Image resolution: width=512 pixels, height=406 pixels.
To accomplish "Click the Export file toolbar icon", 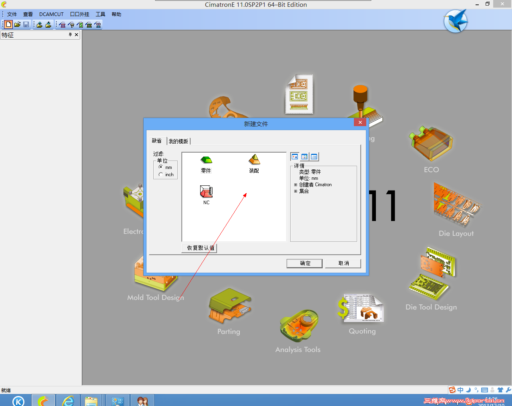I will pos(48,24).
